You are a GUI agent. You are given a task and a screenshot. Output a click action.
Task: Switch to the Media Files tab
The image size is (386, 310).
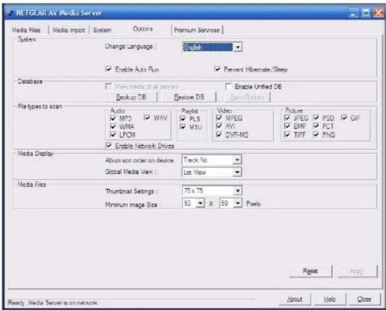26,30
